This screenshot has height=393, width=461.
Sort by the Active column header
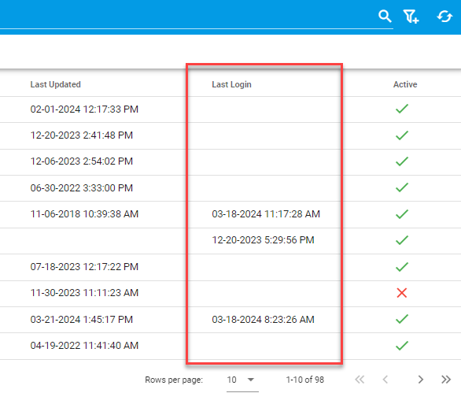(x=405, y=84)
